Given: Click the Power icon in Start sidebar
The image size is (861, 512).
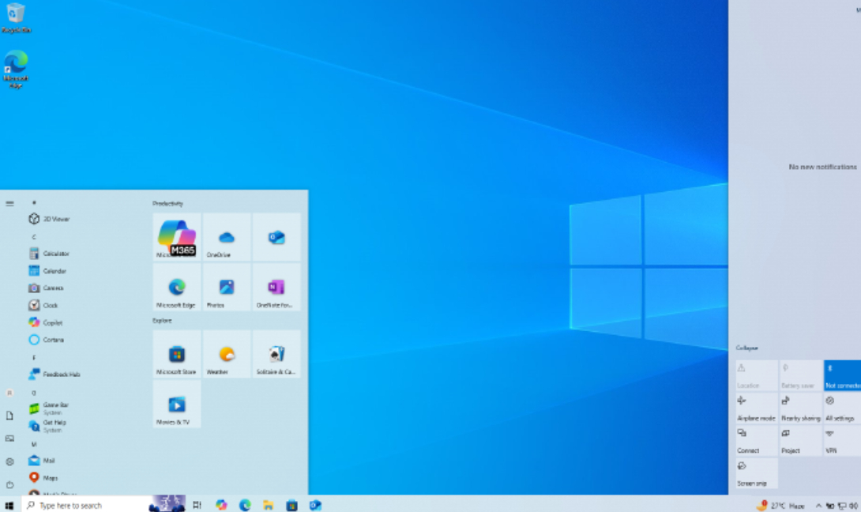Looking at the screenshot, I should click(x=9, y=484).
